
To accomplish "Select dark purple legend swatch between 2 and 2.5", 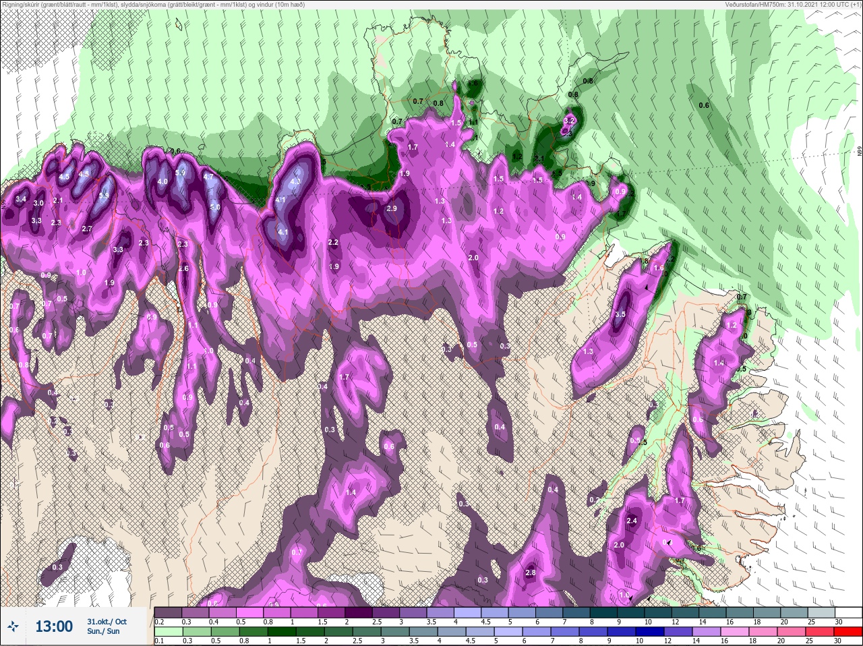I will tap(359, 612).
